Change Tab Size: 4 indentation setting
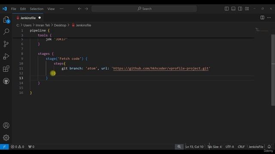275x154 pixels. 214,147
